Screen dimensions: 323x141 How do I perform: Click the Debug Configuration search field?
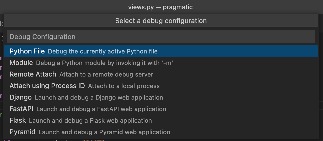pyautogui.click(x=161, y=37)
